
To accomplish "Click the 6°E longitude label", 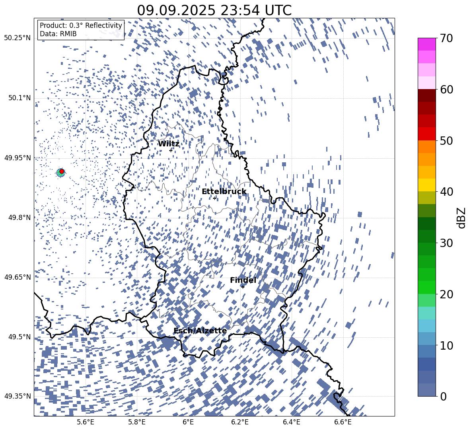I will (x=188, y=422).
